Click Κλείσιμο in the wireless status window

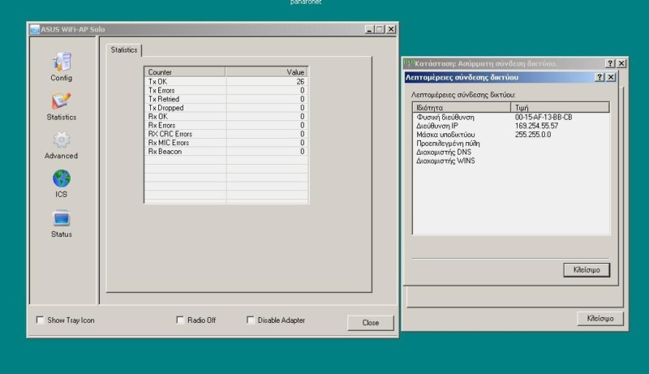tap(600, 318)
